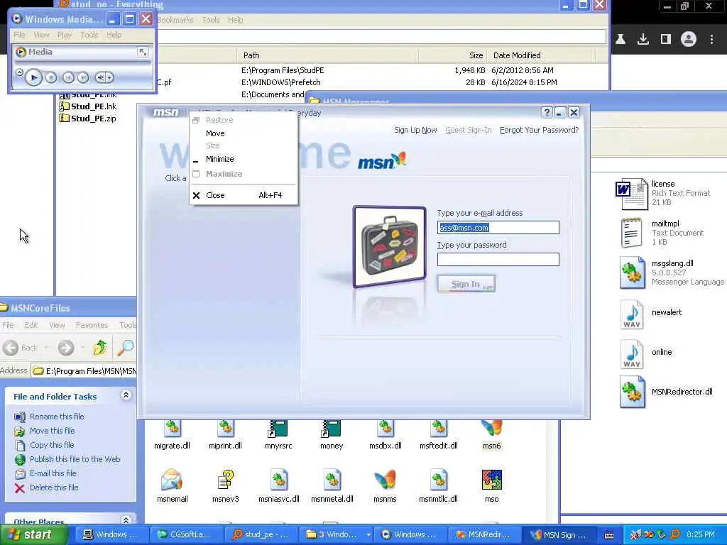Open Play menu in Windows Media Player
727x545 pixels.
(65, 35)
